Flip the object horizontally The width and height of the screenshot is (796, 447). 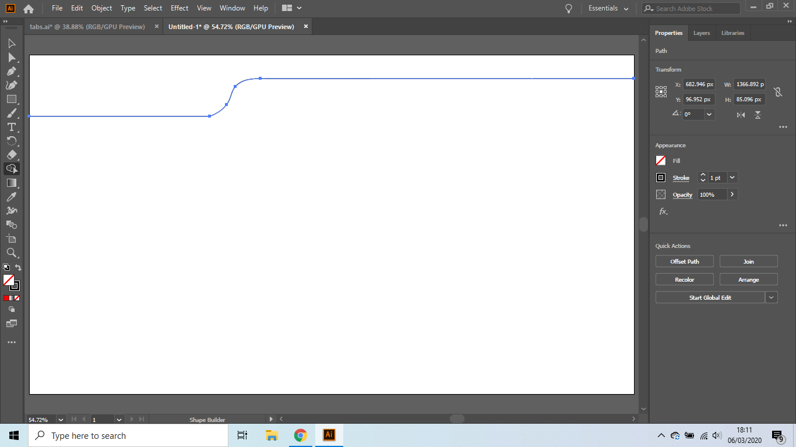tap(740, 115)
